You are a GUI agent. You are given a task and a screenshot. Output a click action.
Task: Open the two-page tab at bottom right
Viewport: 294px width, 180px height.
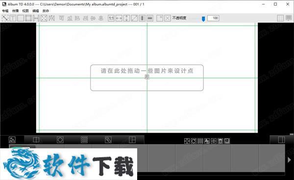tap(282, 140)
